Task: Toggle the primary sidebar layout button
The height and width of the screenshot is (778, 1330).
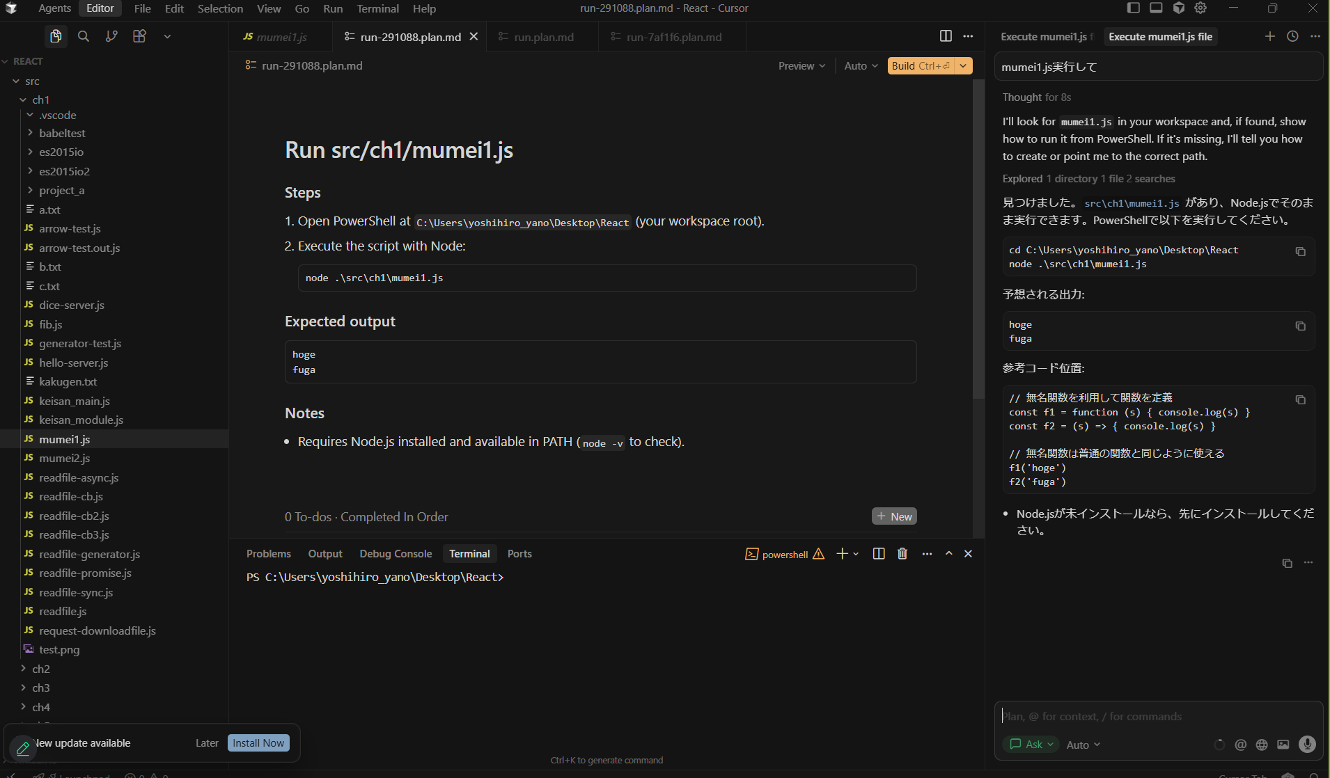Action: pyautogui.click(x=1134, y=8)
